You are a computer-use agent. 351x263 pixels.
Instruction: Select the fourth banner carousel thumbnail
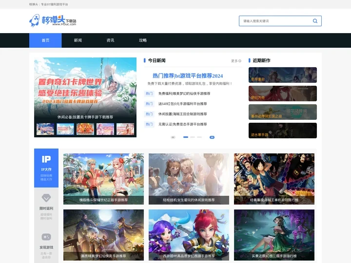105,129
